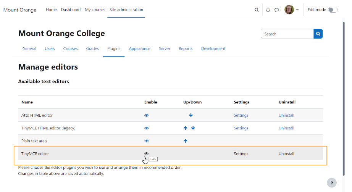Image resolution: width=352 pixels, height=192 pixels.
Task: Move Atto HTML editor down
Action: tap(191, 115)
